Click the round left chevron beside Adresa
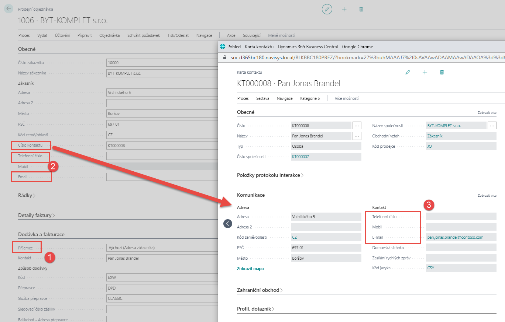 pyautogui.click(x=228, y=224)
